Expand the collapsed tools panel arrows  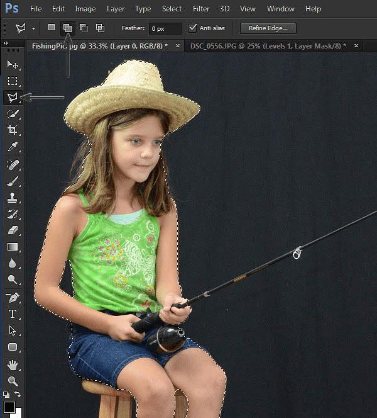[x=6, y=43]
